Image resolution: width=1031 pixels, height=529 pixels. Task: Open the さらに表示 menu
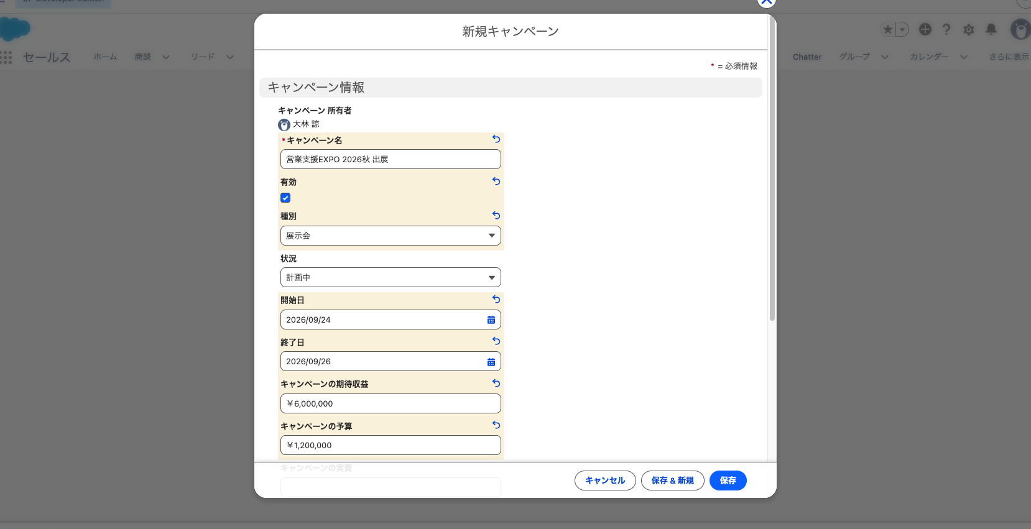[1009, 57]
